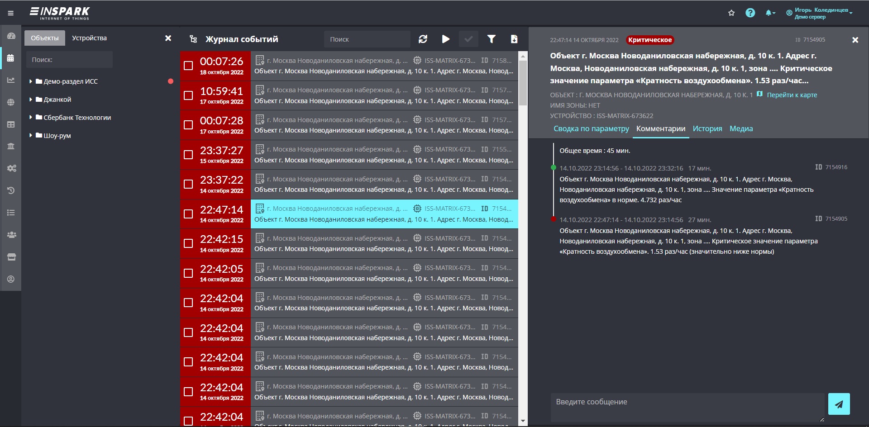The width and height of the screenshot is (869, 427).
Task: Open the hamburger menu at top left
Action: tap(11, 13)
